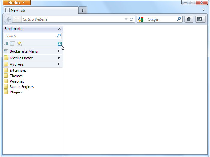Click the Bookmarks Toolbar icon in sidebar

tap(6, 44)
